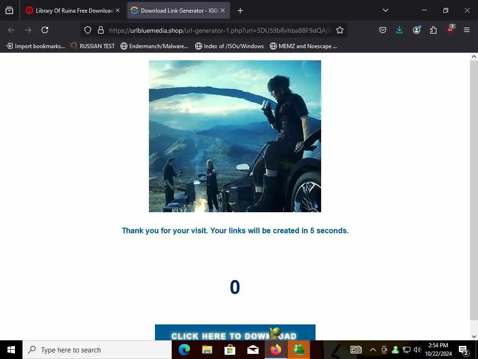This screenshot has height=359, width=478.
Task: Click Import bookmarks in bookmarks toolbar
Action: [x=35, y=46]
